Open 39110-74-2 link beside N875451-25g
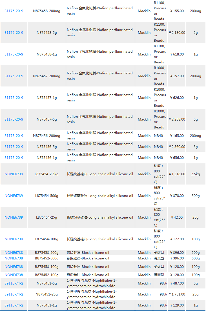 click(14, 294)
